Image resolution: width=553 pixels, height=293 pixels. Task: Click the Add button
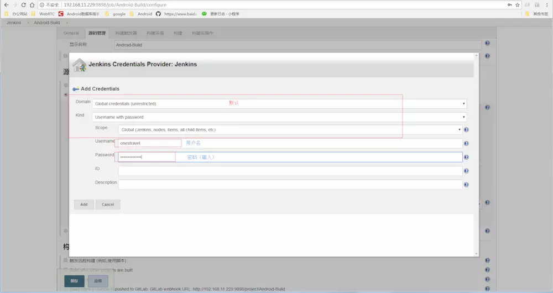[84, 205]
